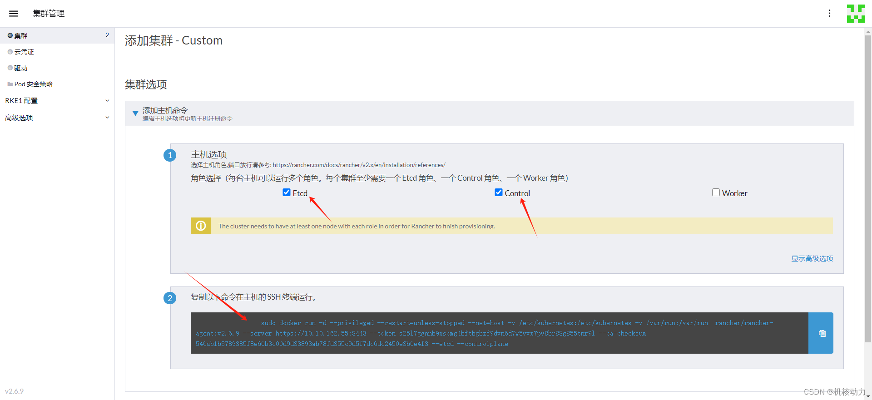Image resolution: width=872 pixels, height=400 pixels.
Task: Enable the Worker role checkbox
Action: 716,193
